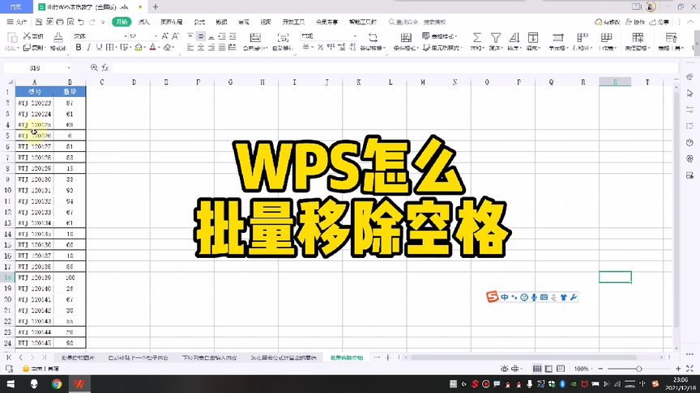This screenshot has height=393, width=700.
Task: Switch to Page Layout view in status bar
Action: tap(548, 369)
